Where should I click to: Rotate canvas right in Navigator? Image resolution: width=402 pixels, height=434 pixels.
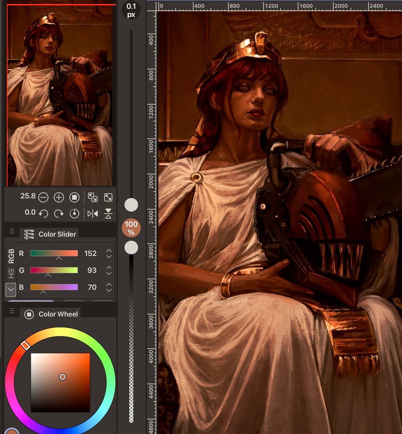[x=59, y=213]
